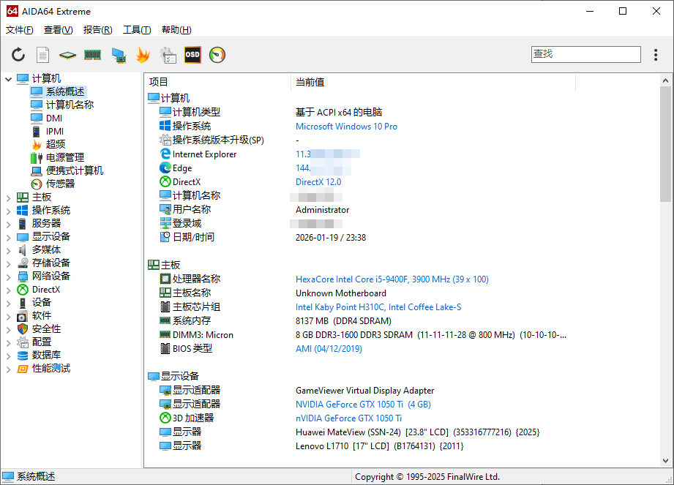Click the gauge icon in the toolbar

click(x=217, y=55)
